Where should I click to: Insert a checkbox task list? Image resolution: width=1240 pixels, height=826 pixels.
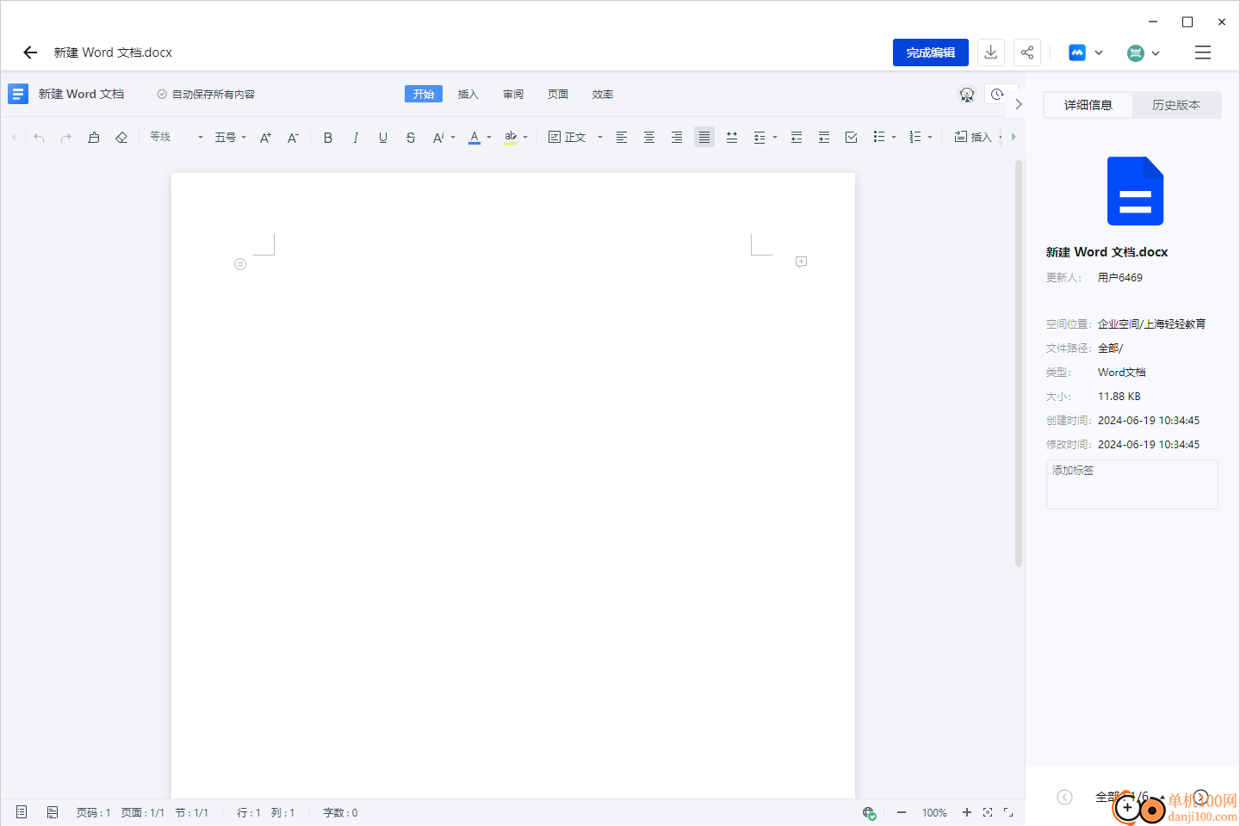(852, 138)
